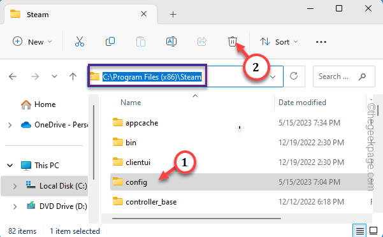Click the DVD Drive disc icon
383x237 pixels.
31,206
